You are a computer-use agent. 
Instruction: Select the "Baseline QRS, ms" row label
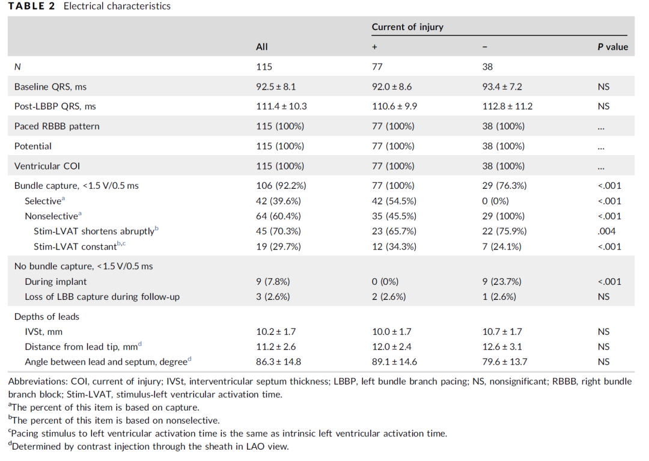click(x=50, y=87)
